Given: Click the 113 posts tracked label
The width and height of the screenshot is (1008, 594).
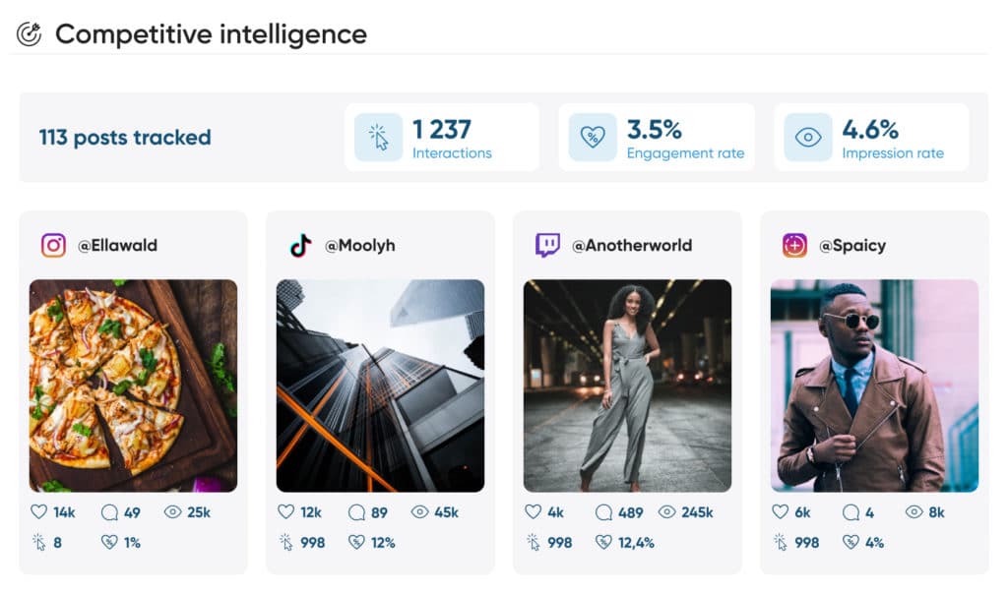Looking at the screenshot, I should [125, 138].
